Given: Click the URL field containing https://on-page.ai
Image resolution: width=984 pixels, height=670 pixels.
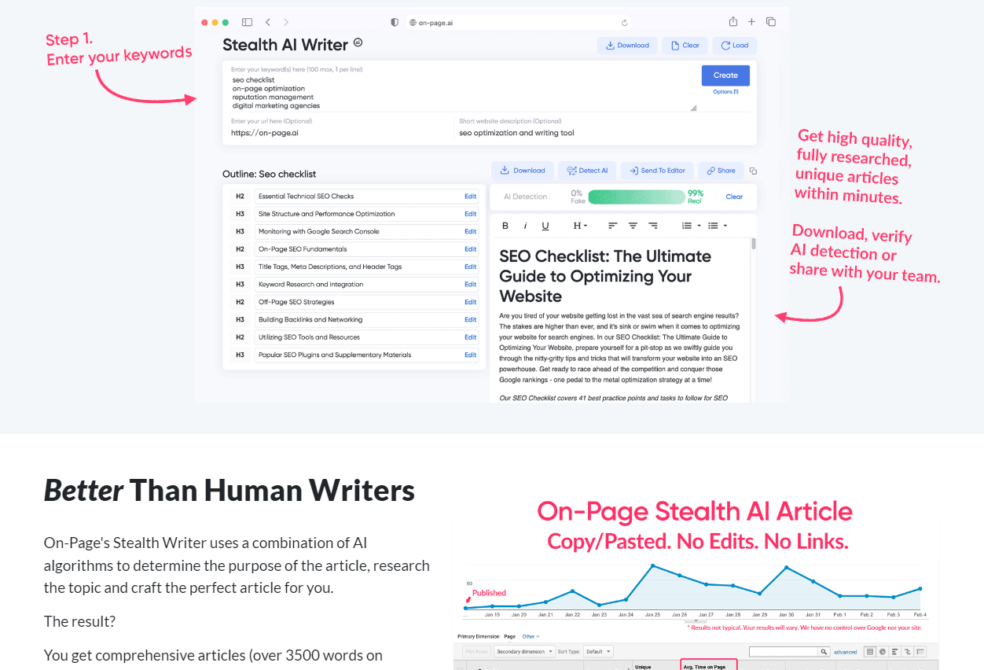Looking at the screenshot, I should pyautogui.click(x=340, y=133).
